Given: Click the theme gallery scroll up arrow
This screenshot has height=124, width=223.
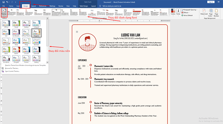Looking at the screenshot, I should pyautogui.click(x=47, y=18).
